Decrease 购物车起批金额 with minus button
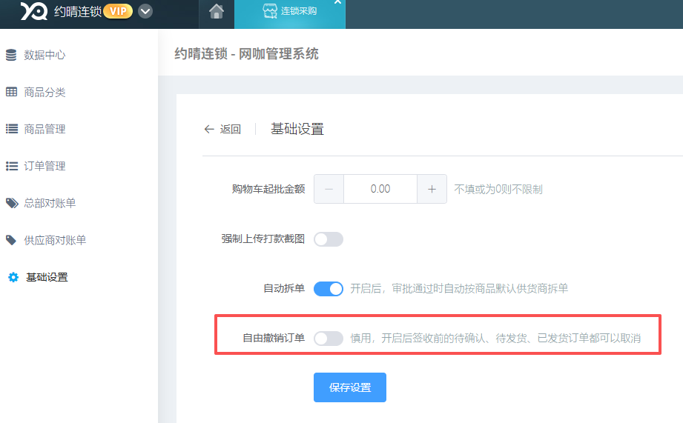Viewport: 683px width, 423px height. click(x=329, y=189)
